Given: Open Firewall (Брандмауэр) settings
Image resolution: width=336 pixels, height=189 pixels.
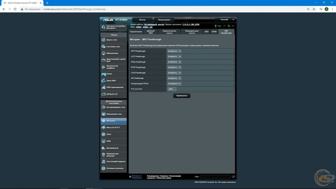Looking at the screenshot, I should (x=113, y=148).
